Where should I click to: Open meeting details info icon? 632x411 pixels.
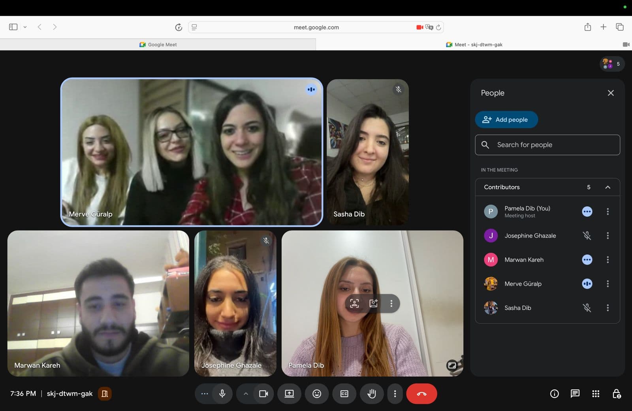coord(554,394)
